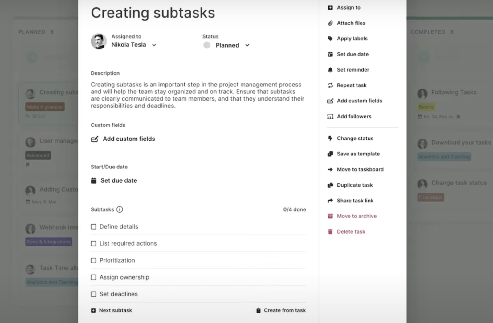Viewport: 493px width, 323px height.
Task: Choose Save as template from sidebar
Action: [x=358, y=154]
